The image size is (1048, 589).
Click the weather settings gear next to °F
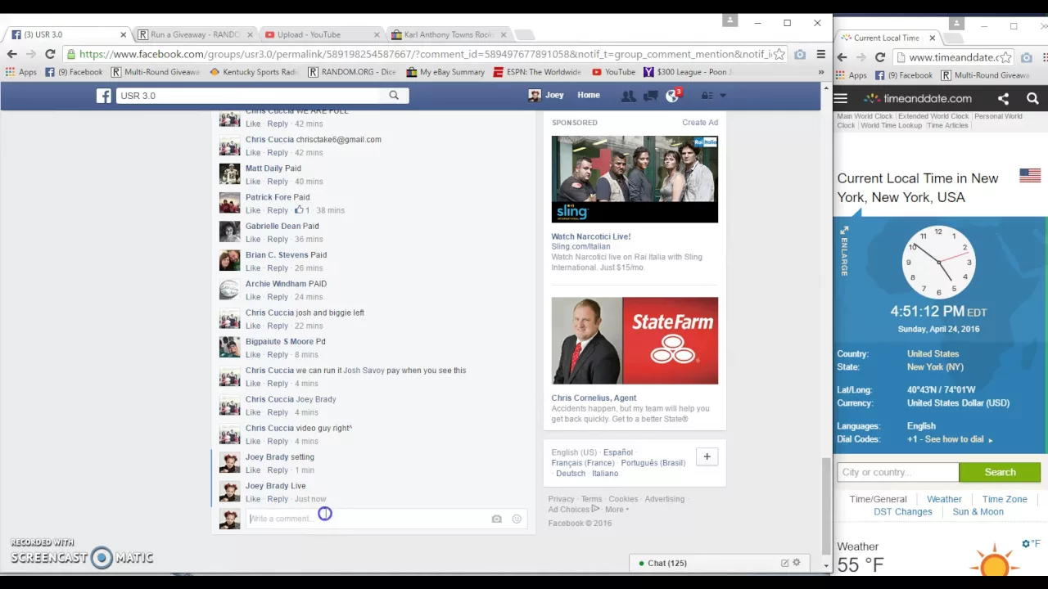(1025, 543)
